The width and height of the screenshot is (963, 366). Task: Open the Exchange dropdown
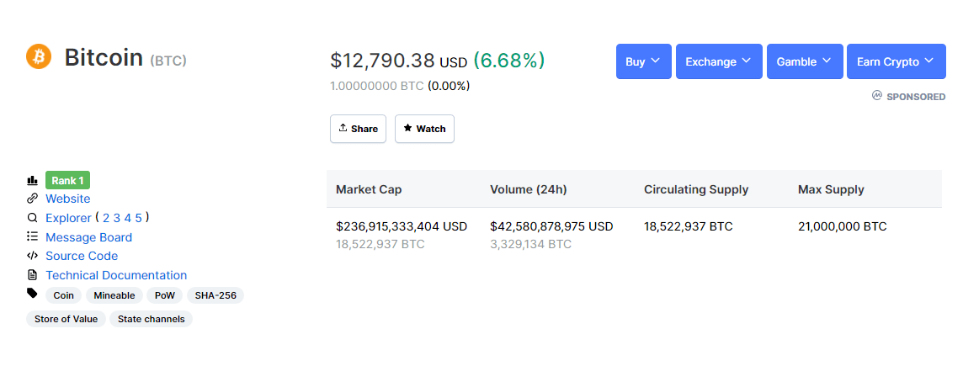[719, 61]
